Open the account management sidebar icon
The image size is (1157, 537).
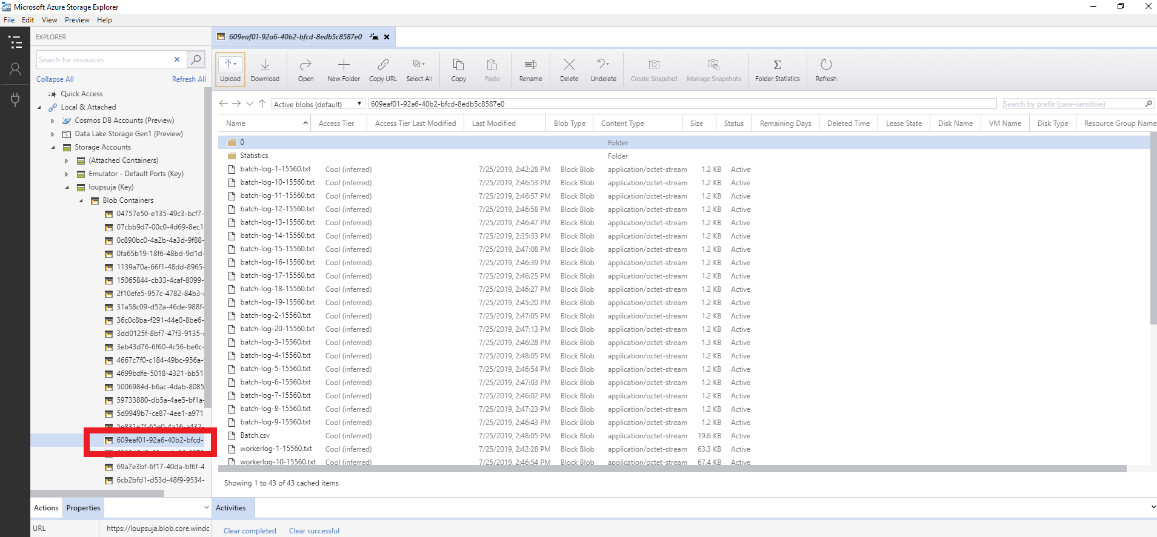pyautogui.click(x=15, y=70)
